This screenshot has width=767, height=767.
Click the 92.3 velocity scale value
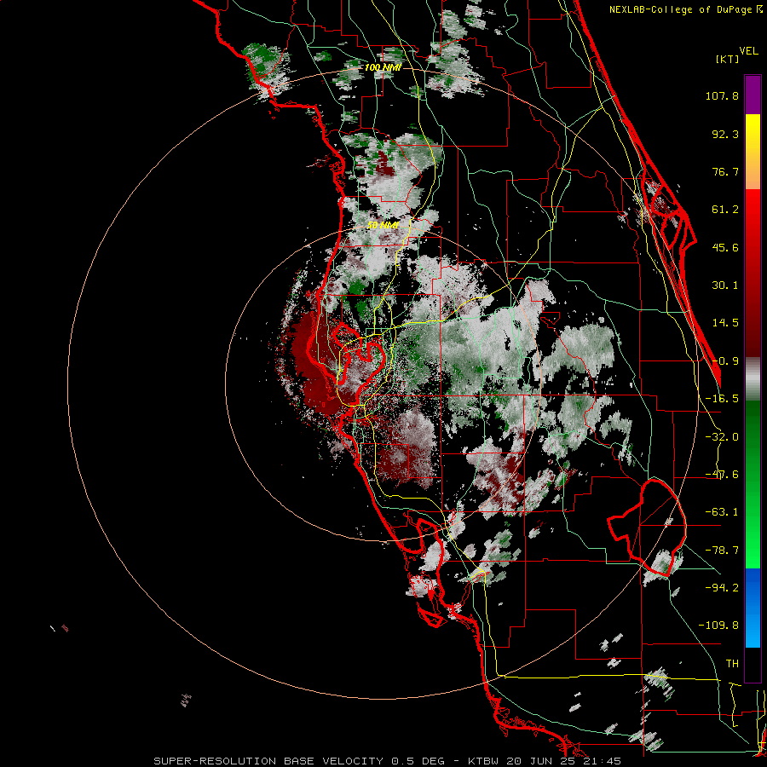725,134
